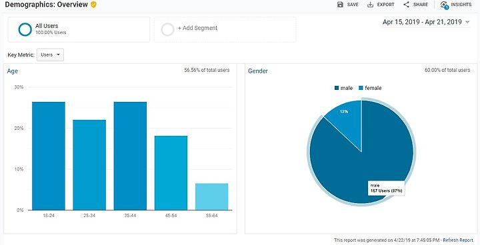Open the Gender report link
Screen dimensions: 480x245
(x=258, y=71)
